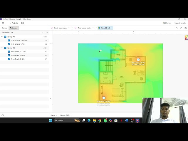Uncheck the DIR-X1560, 2.4 GHz checkbox
Screen dimensions: 188x141
pyautogui.click(x=9, y=41)
